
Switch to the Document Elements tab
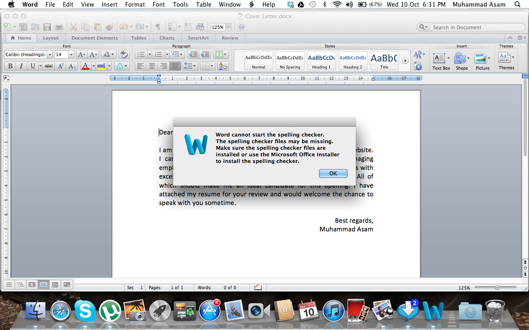coord(95,38)
